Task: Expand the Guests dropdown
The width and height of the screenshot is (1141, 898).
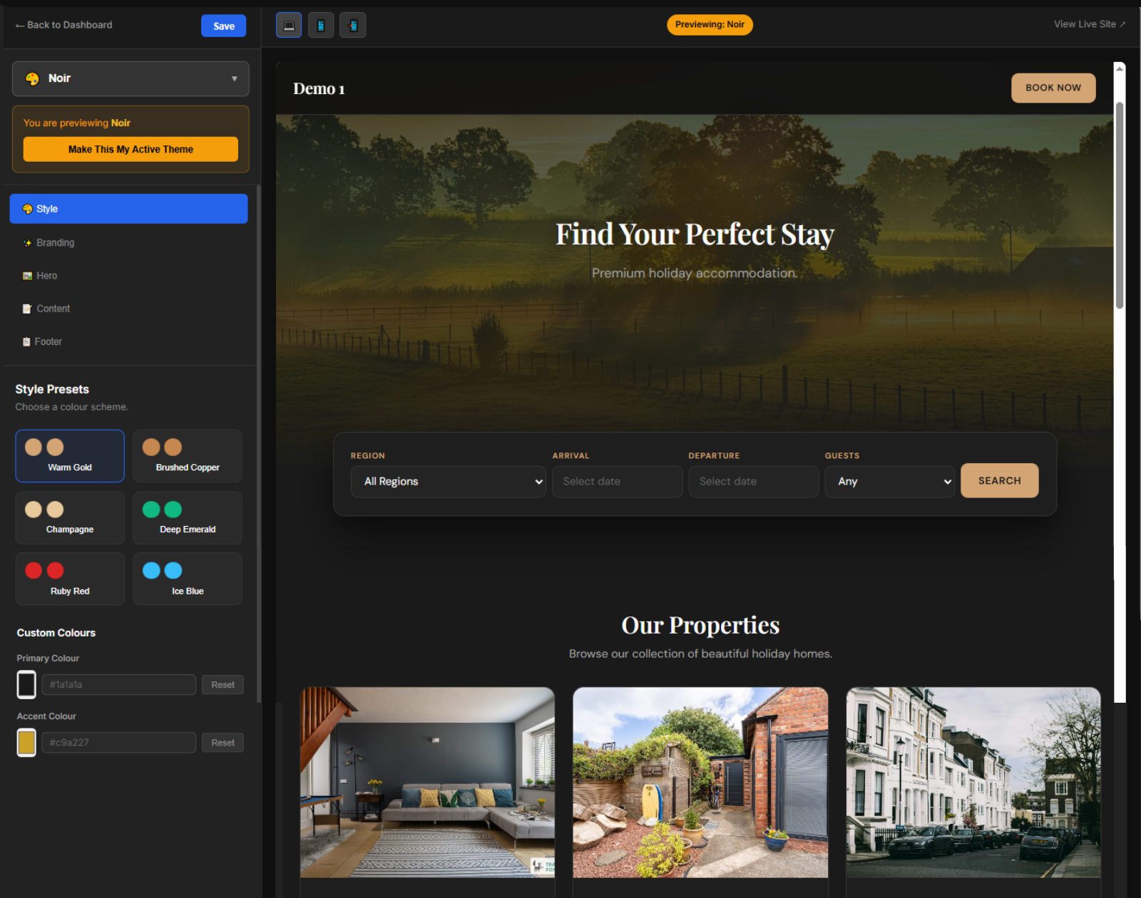Action: tap(889, 481)
